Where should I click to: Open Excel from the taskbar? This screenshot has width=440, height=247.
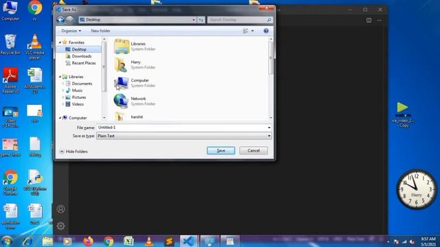pyautogui.click(x=129, y=241)
